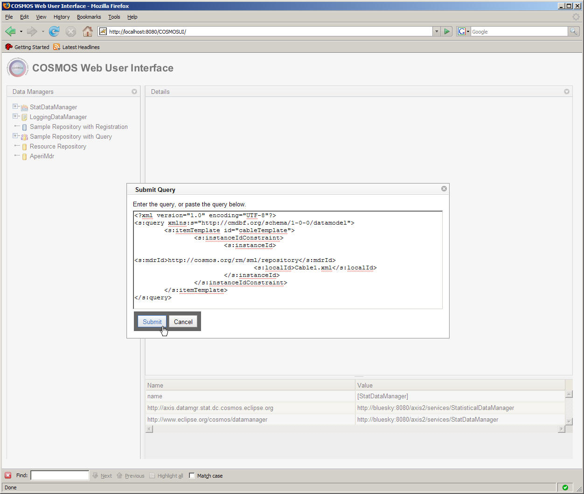Click the StatisticalDataManager service URL cell
Image resolution: width=584 pixels, height=494 pixels.
pyautogui.click(x=460, y=408)
